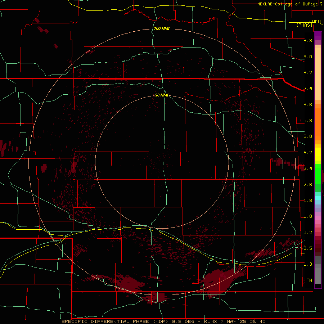Viewport: 324px width, 324px height.
Task: Click the NEXLAB-College of DuPage credit text
Action: click(x=288, y=4)
